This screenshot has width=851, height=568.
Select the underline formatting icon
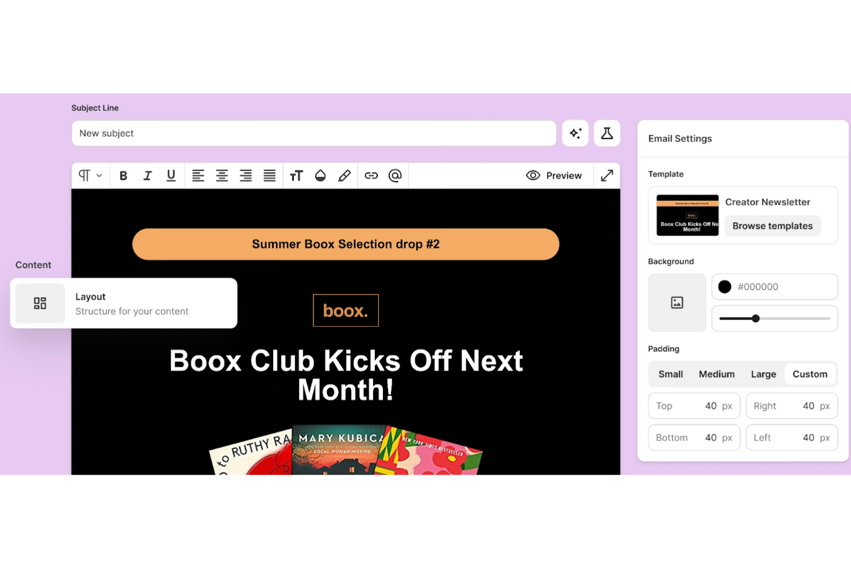click(171, 176)
